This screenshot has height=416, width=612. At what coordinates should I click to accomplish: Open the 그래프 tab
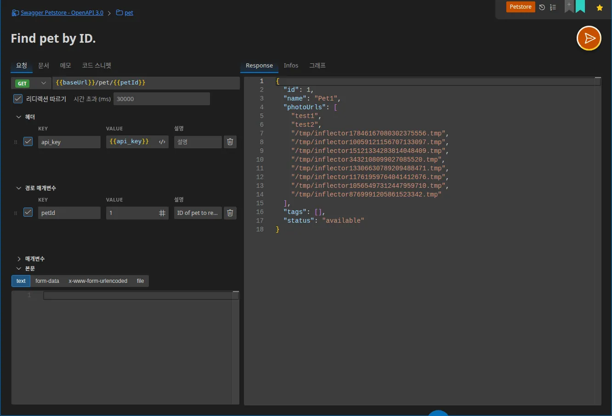pyautogui.click(x=317, y=66)
